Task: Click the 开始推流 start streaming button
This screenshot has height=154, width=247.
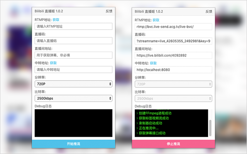Action: pos(73,144)
